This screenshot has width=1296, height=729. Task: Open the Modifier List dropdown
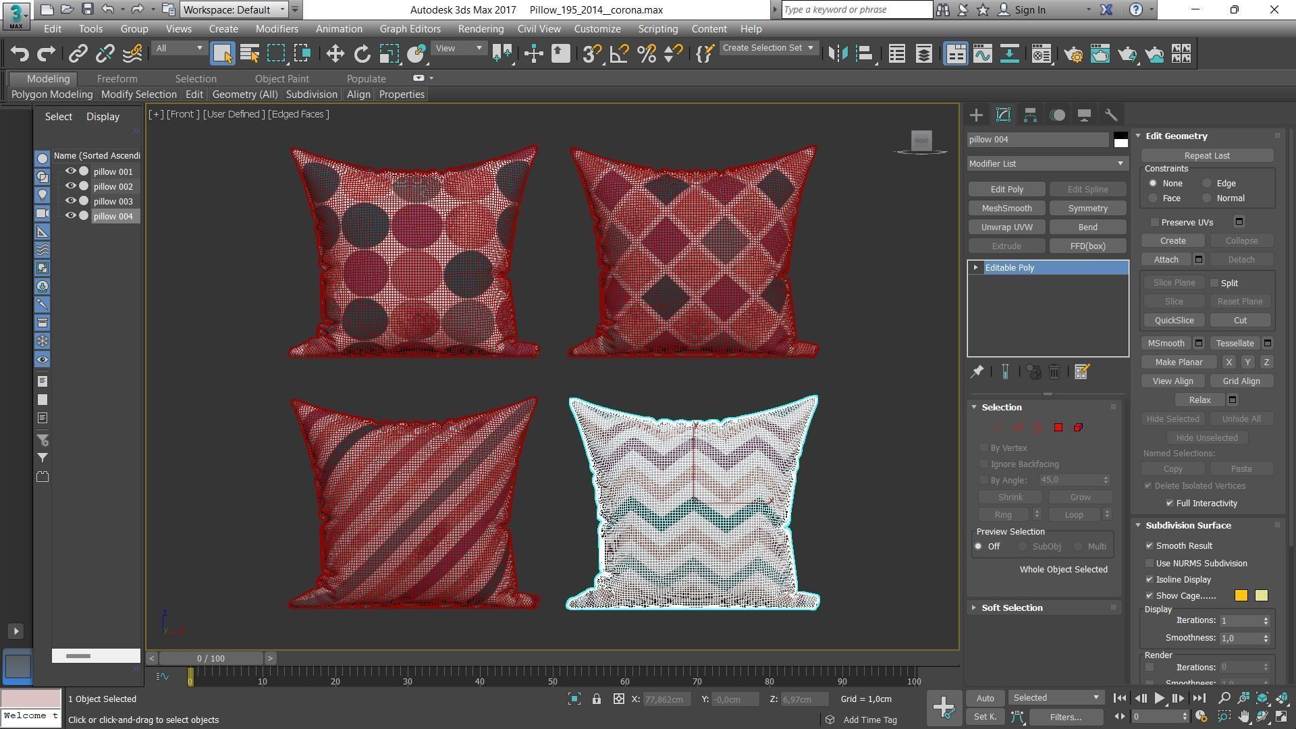pyautogui.click(x=1047, y=163)
